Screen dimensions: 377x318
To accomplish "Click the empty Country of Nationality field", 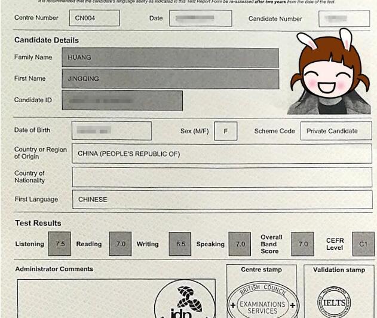I will coord(222,177).
